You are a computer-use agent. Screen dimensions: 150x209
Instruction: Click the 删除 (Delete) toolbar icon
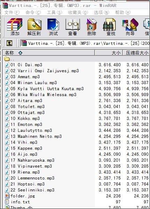[92, 25]
